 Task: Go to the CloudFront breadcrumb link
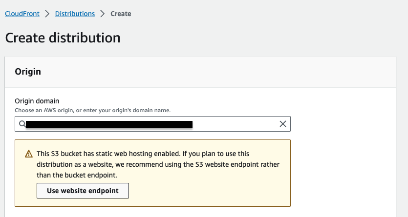click(22, 14)
